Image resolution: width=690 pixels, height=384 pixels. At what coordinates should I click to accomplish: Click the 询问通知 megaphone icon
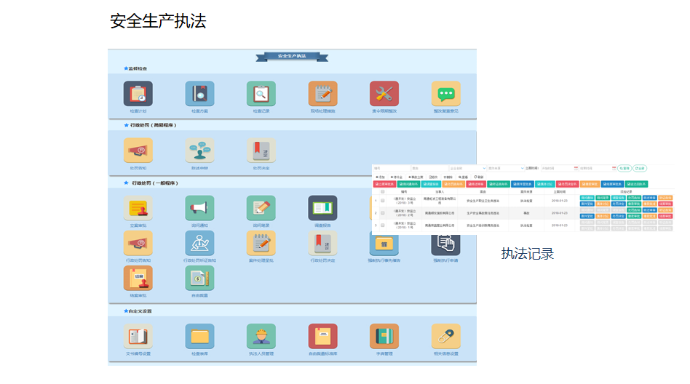click(x=199, y=208)
